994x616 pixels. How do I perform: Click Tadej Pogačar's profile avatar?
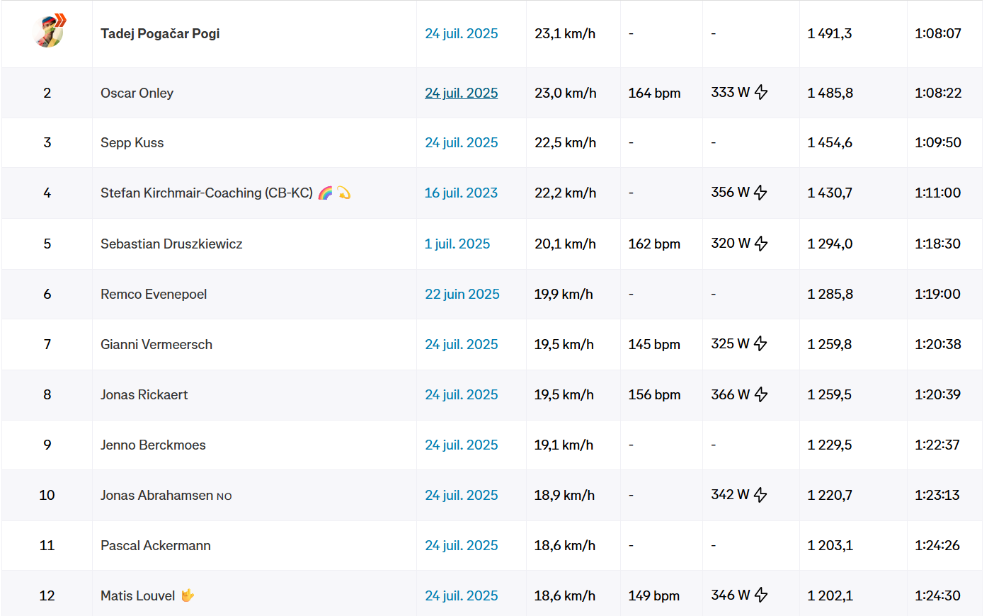tap(48, 32)
